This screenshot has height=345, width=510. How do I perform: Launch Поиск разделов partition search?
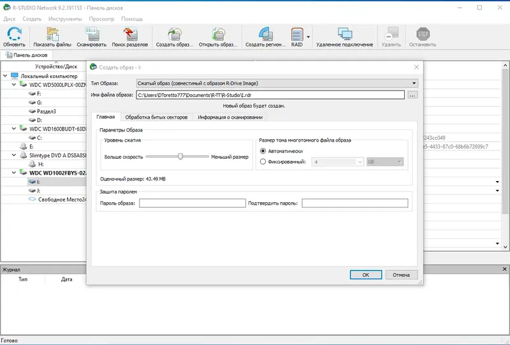pyautogui.click(x=130, y=34)
